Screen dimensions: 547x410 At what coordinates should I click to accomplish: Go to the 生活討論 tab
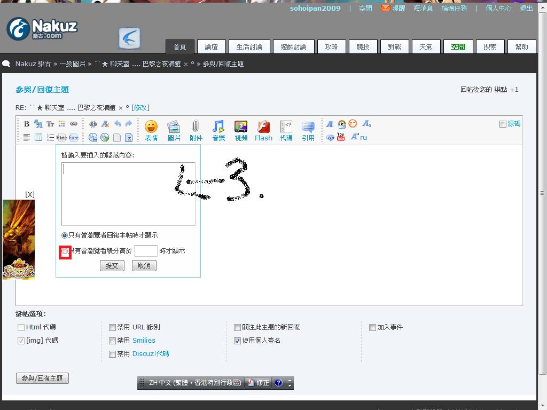[x=249, y=47]
